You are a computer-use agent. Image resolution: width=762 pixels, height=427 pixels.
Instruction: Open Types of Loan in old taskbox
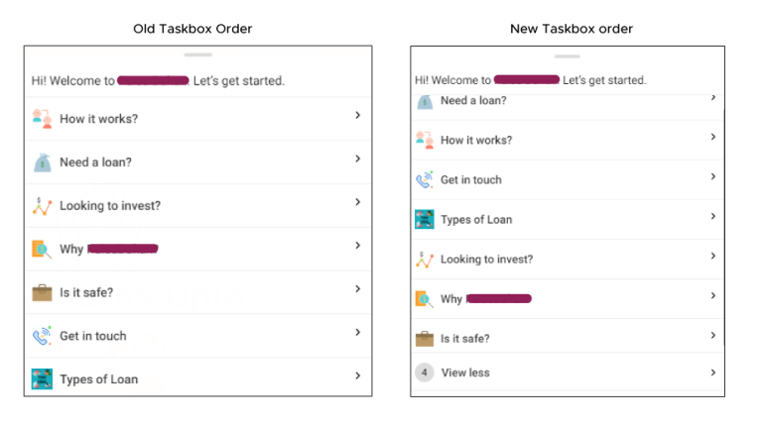(99, 379)
